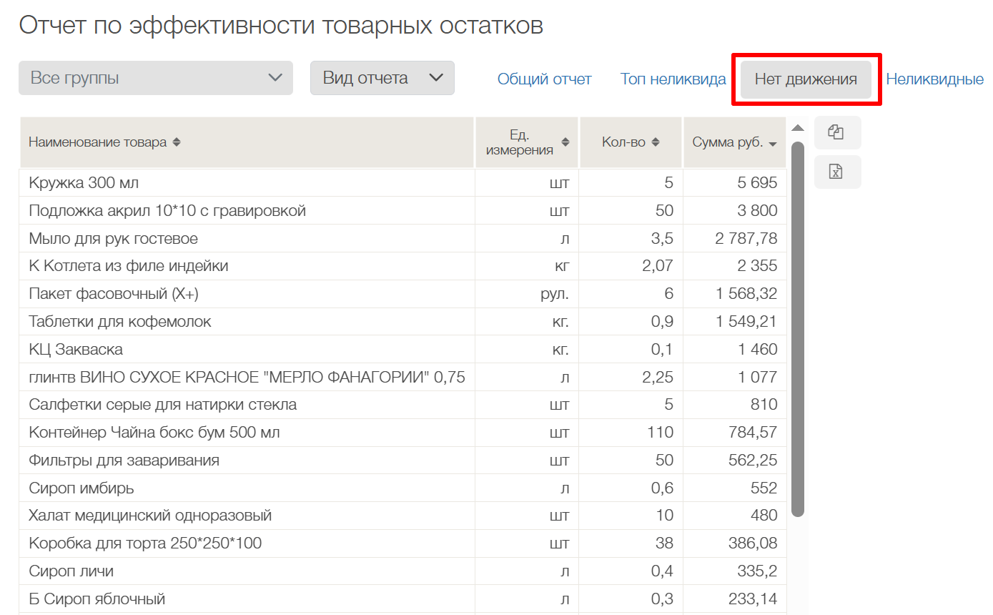This screenshot has height=615, width=993.
Task: Click the table's vertical scrollbar thumb
Action: click(798, 329)
